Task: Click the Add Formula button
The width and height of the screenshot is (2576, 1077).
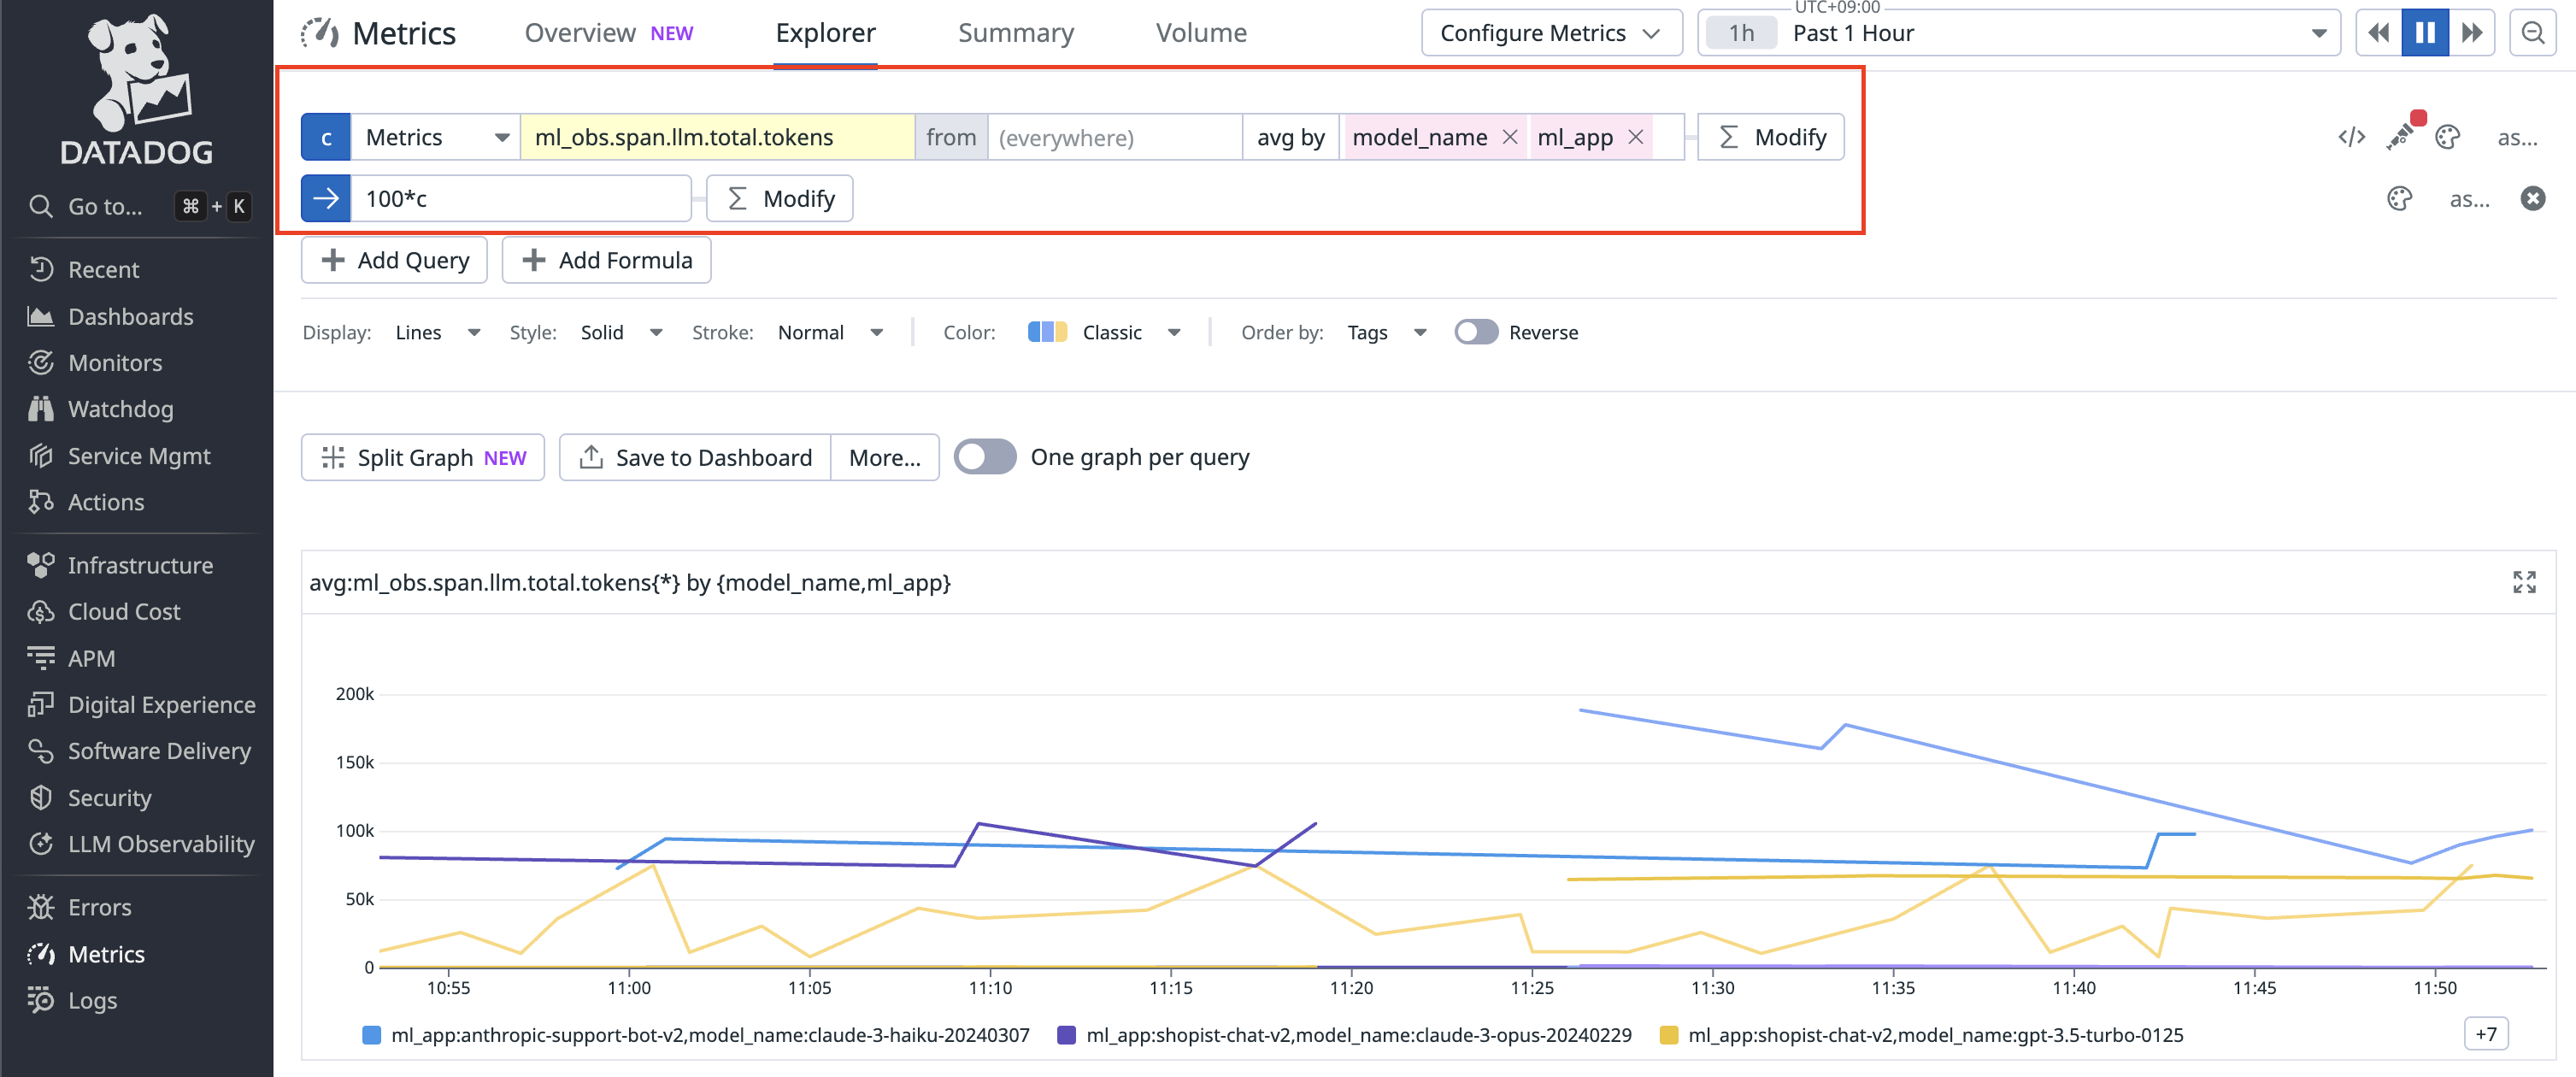Action: [606, 260]
